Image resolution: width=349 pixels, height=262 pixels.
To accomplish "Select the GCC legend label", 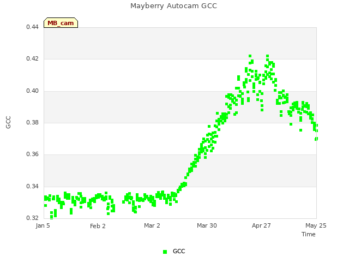I will [179, 251].
